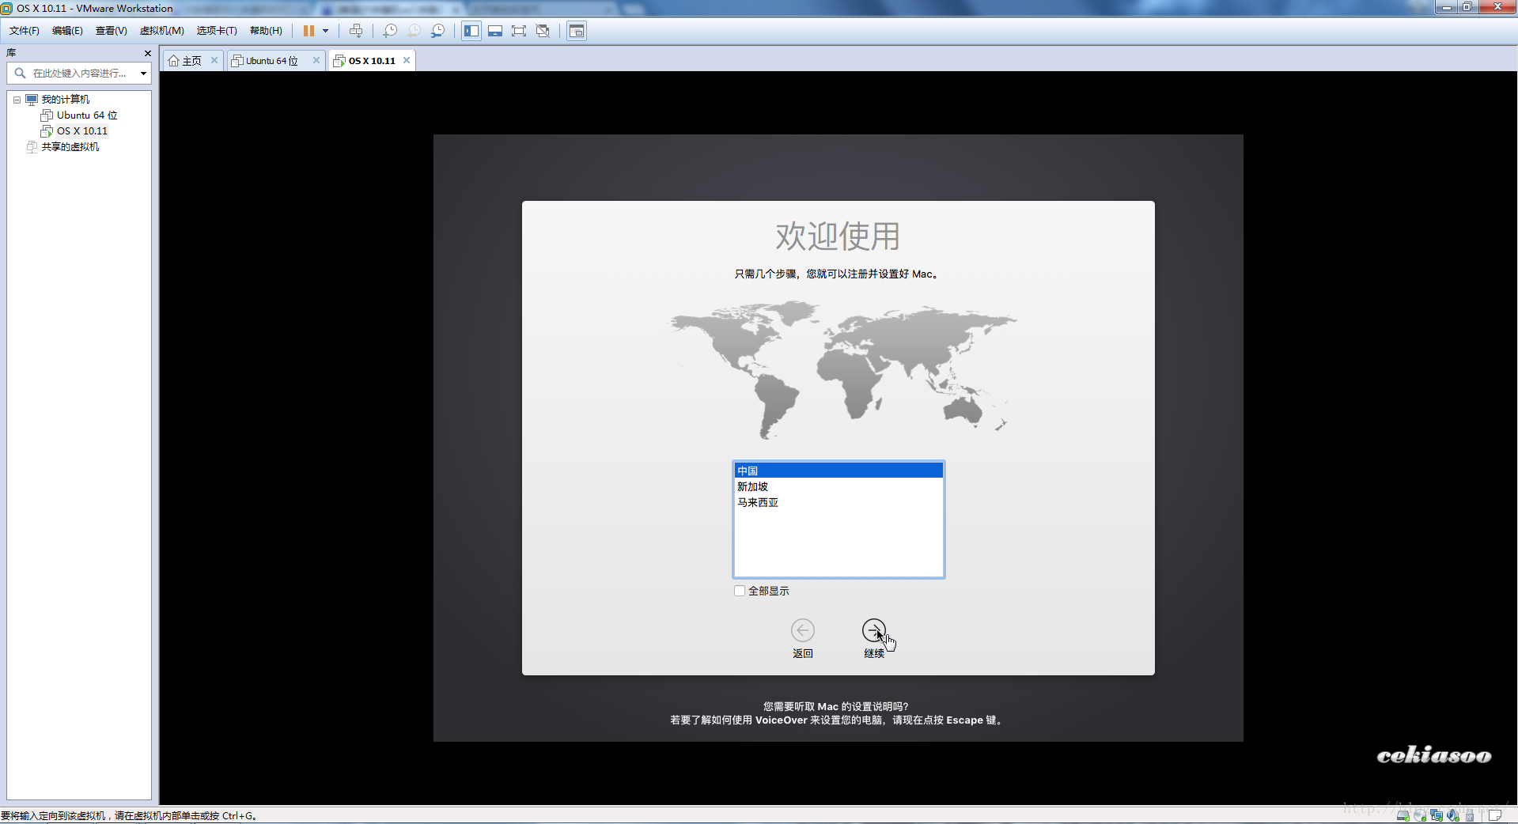Select 我的计算机 in the library tree
The height and width of the screenshot is (824, 1518).
66,100
